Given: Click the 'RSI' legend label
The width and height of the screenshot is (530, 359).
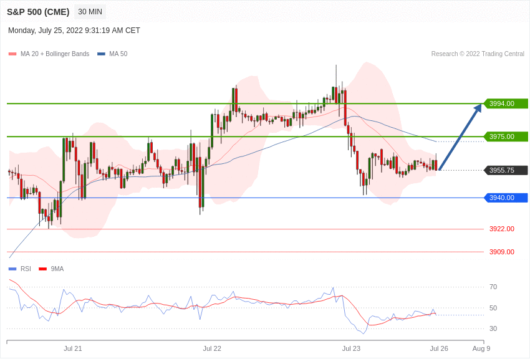Looking at the screenshot, I should [x=26, y=269].
